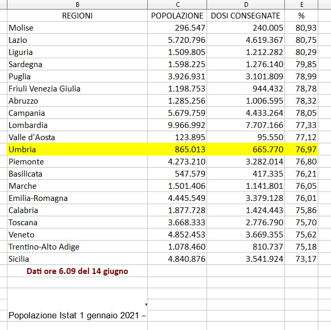This screenshot has width=331, height=330.
Task: Click the REGIONI header cell
Action: click(77, 16)
